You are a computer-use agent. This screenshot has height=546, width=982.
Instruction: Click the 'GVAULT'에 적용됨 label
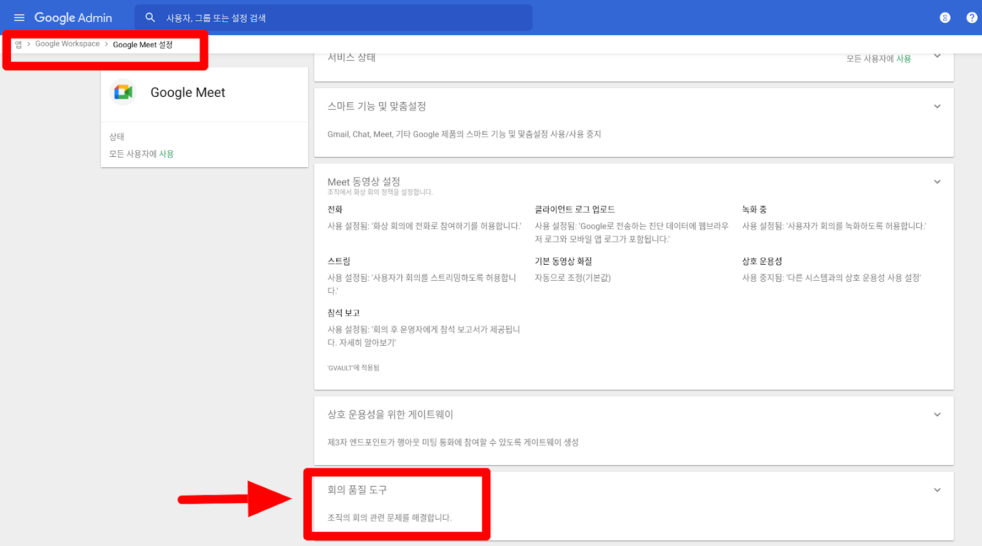pyautogui.click(x=354, y=368)
